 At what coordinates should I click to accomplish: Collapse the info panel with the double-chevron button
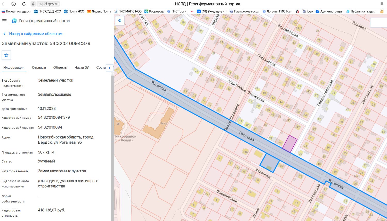120,21
